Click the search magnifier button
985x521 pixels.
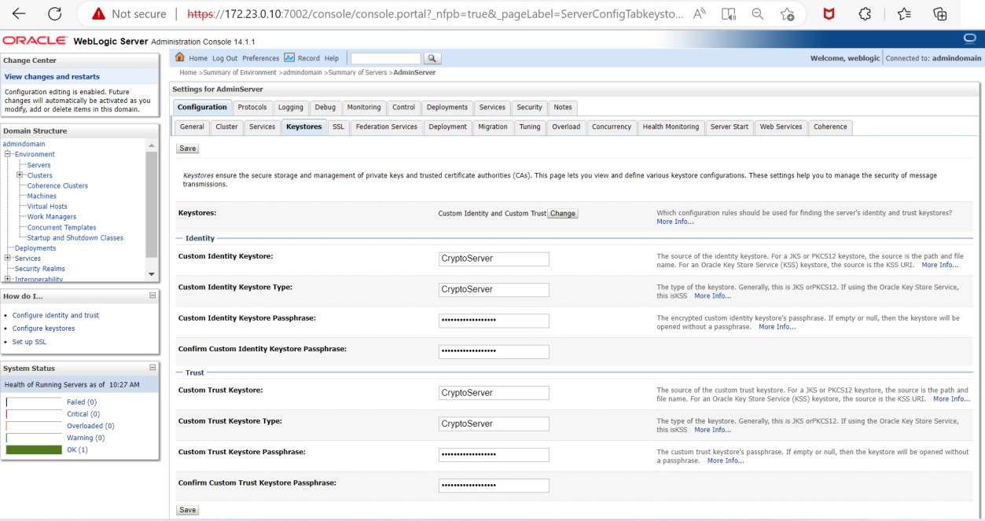click(432, 58)
